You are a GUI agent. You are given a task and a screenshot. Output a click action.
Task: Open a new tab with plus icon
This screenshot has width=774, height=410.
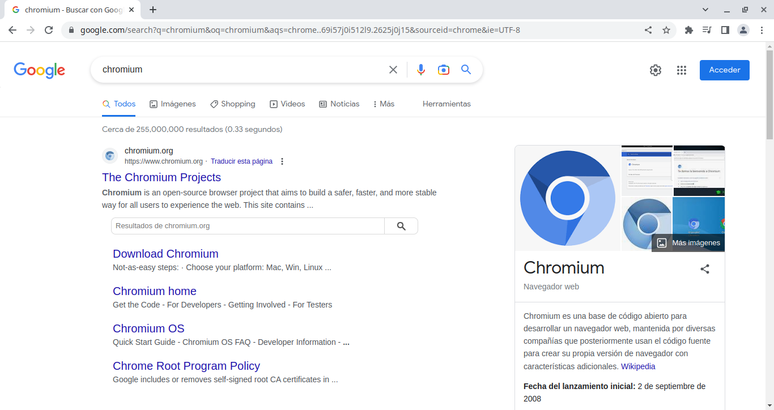pos(153,10)
